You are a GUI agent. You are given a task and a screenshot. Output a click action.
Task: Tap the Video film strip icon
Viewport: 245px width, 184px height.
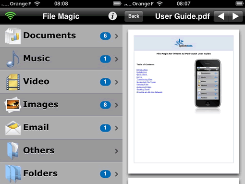pos(13,82)
